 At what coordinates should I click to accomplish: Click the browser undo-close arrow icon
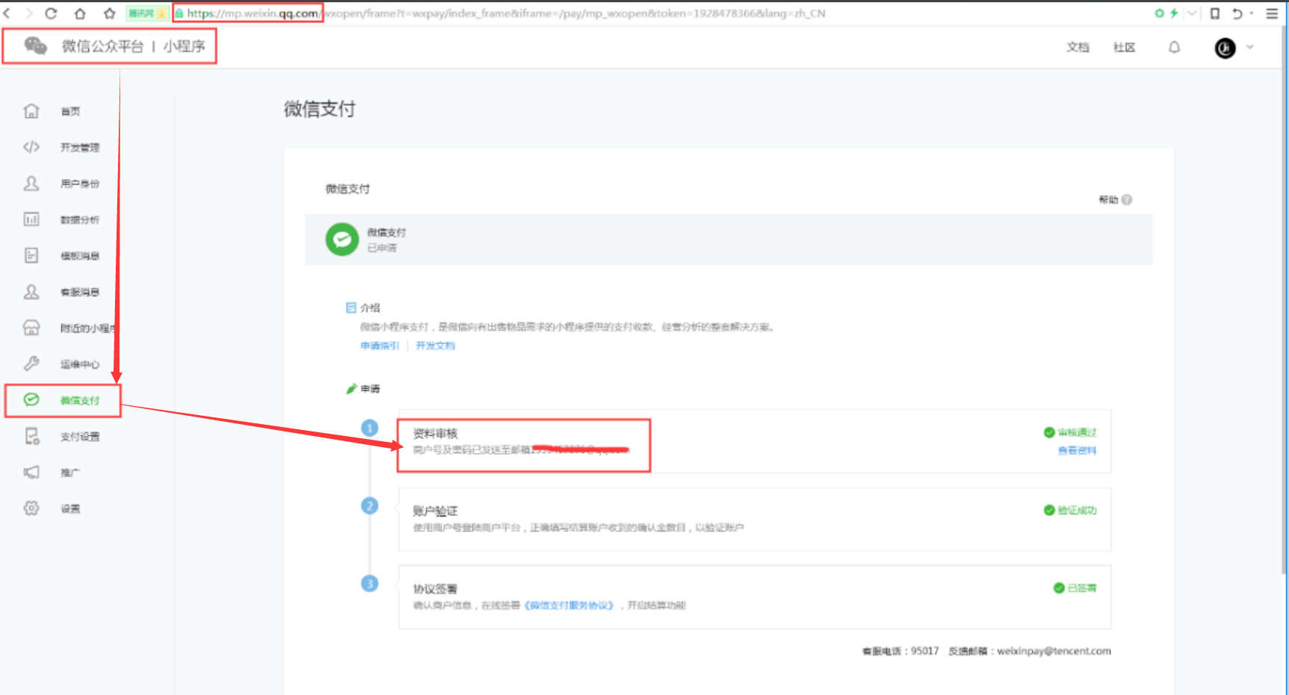coord(1237,13)
